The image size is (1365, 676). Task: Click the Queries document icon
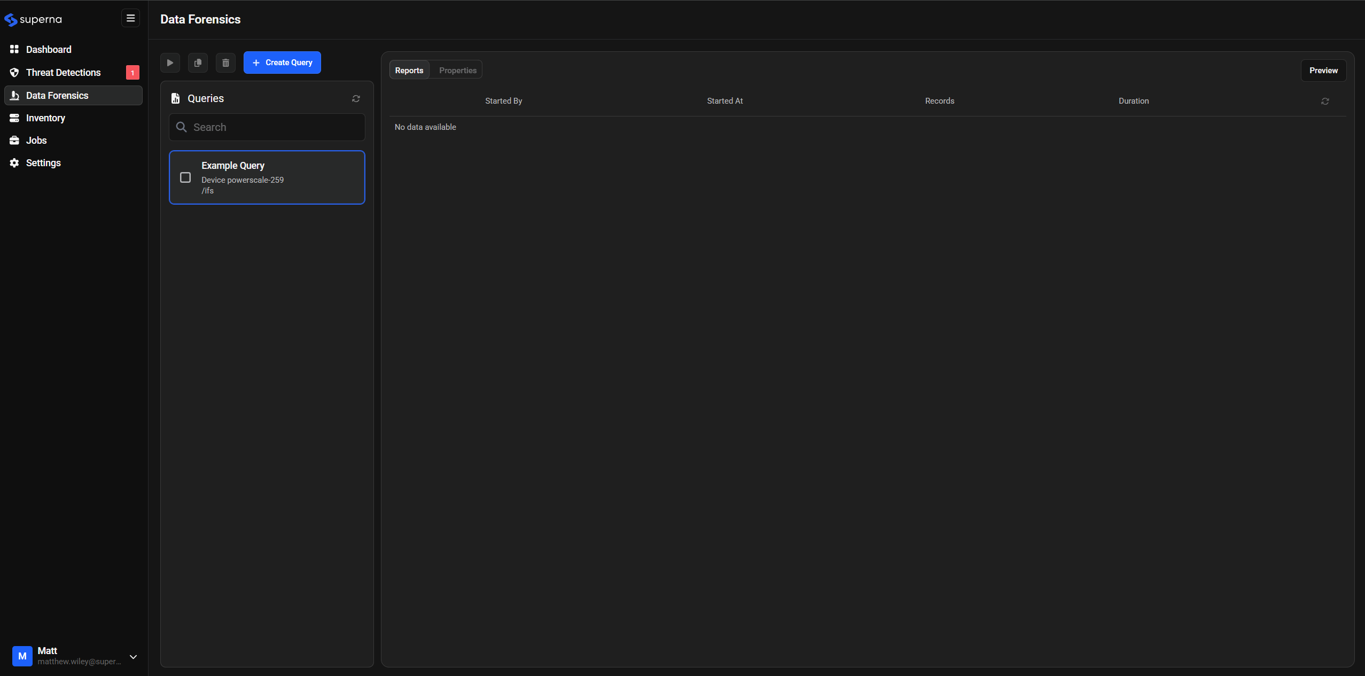point(175,98)
